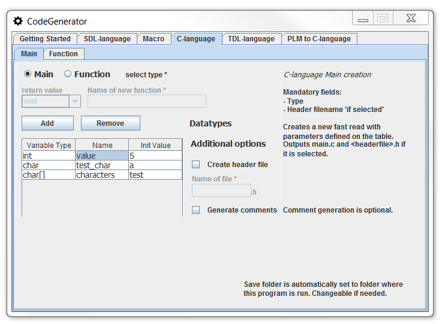This screenshot has height=324, width=445.
Task: Close the CodeGenerator window
Action: pos(411,19)
